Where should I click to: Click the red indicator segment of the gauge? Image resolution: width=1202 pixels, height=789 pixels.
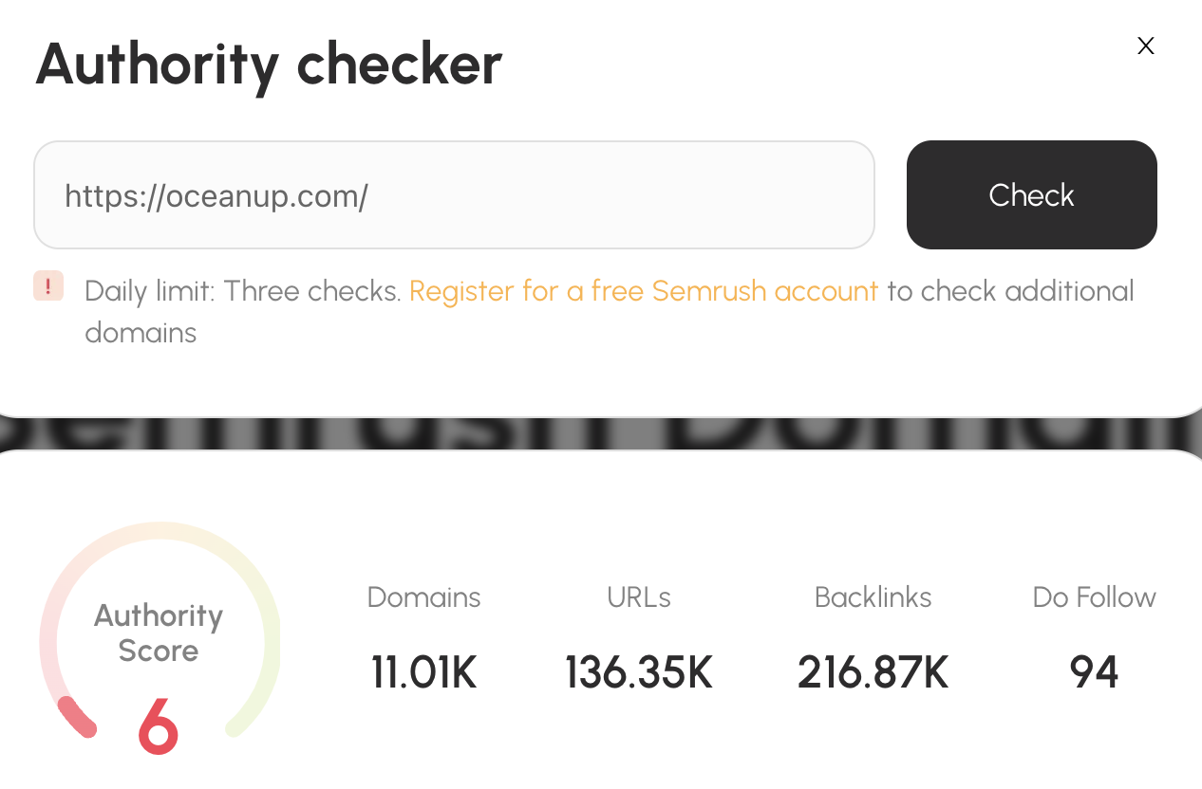76,717
